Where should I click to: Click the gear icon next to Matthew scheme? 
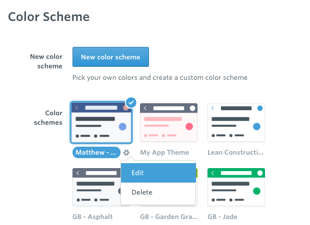126,153
